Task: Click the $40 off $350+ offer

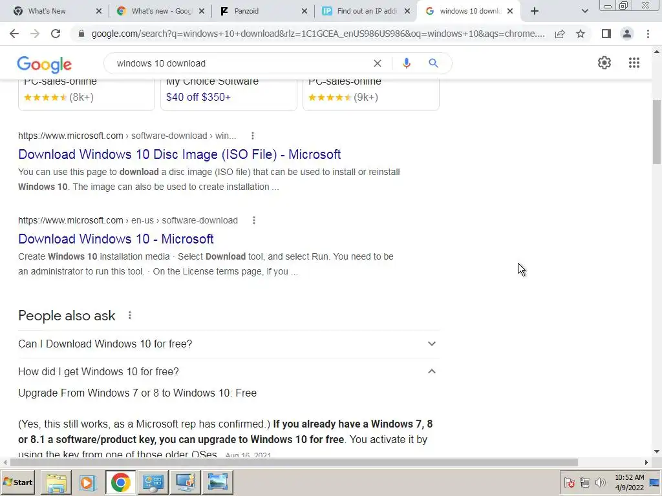Action: pos(198,97)
